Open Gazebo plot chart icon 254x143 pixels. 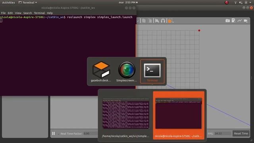click(x=239, y=21)
